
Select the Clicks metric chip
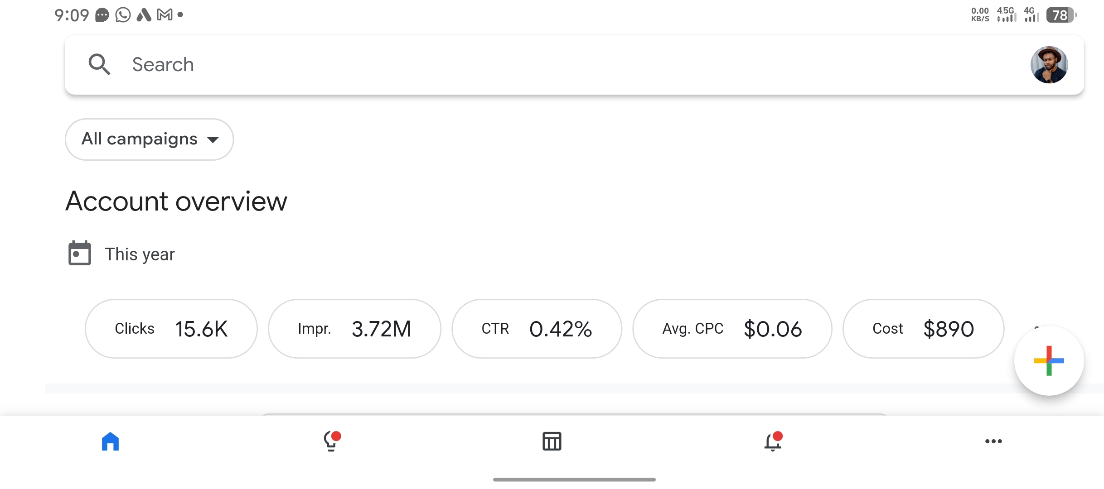[171, 329]
